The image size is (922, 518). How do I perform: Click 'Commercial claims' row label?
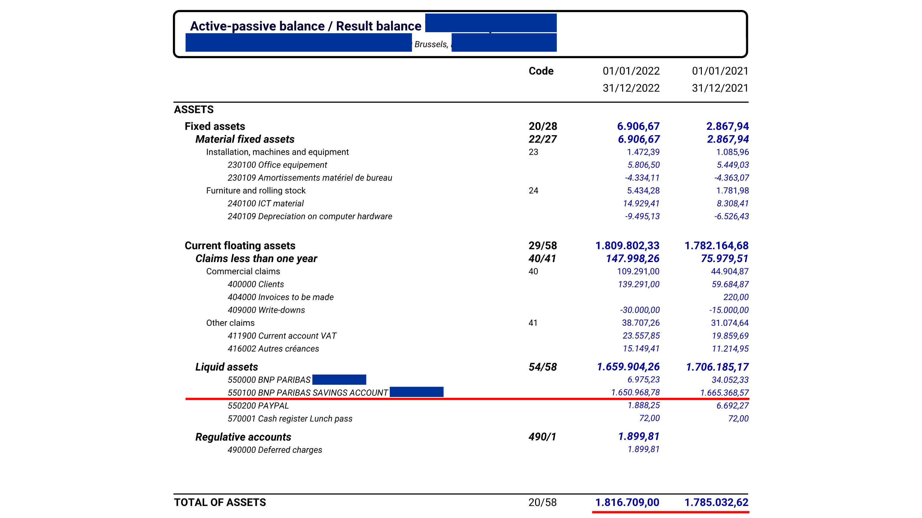243,271
